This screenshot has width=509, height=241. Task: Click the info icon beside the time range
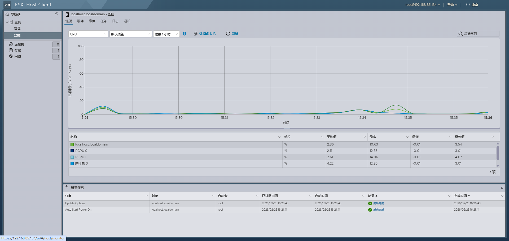(185, 34)
